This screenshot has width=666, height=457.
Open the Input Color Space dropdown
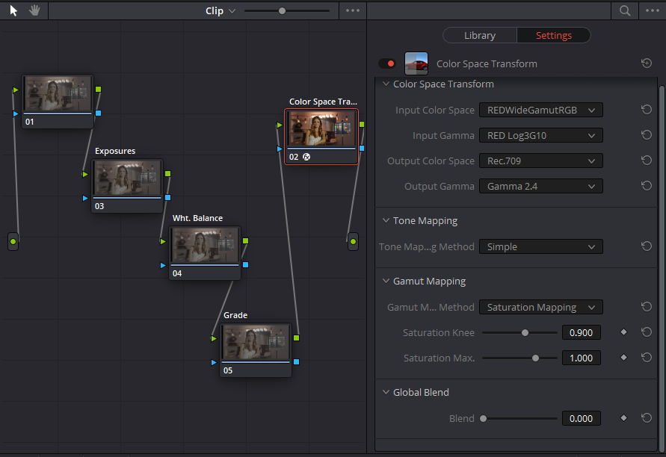[540, 110]
